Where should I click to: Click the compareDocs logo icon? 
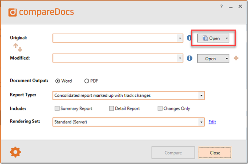click(x=12, y=12)
